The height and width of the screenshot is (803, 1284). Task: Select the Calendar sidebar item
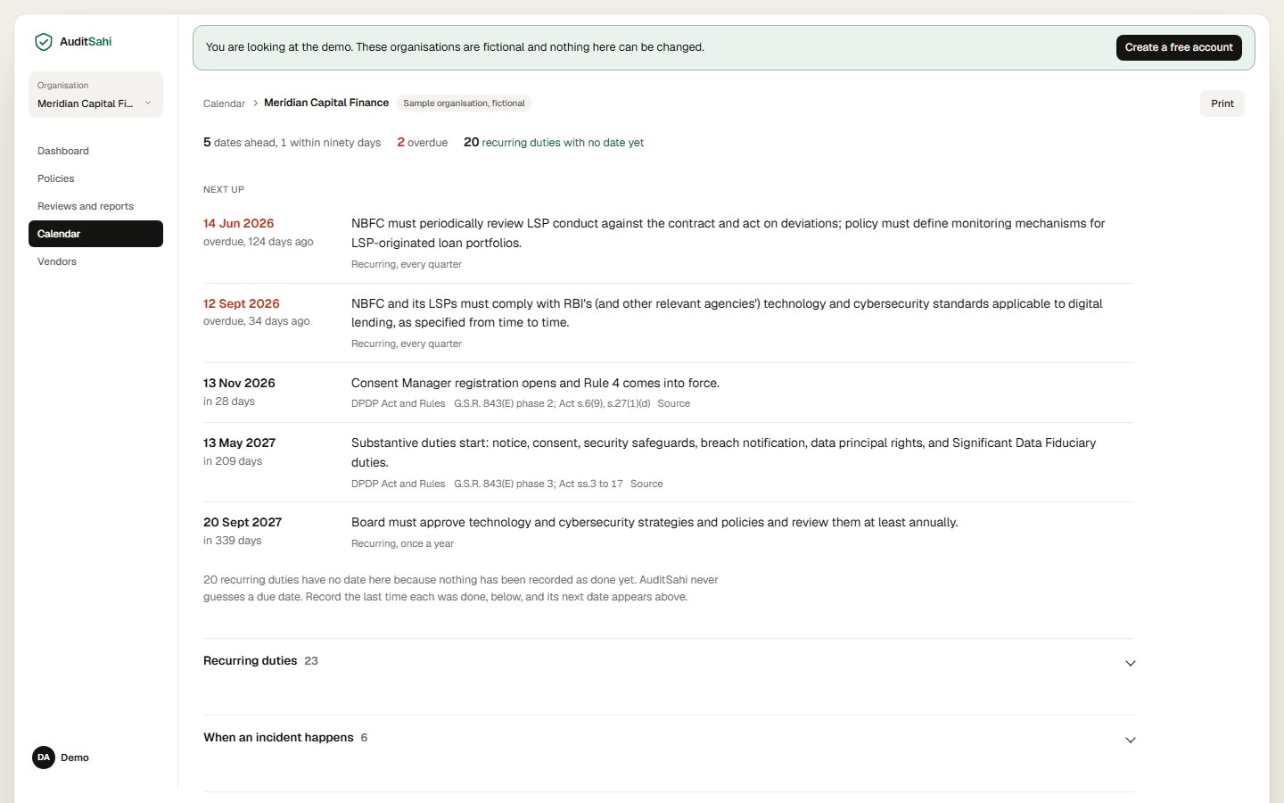pyautogui.click(x=95, y=234)
